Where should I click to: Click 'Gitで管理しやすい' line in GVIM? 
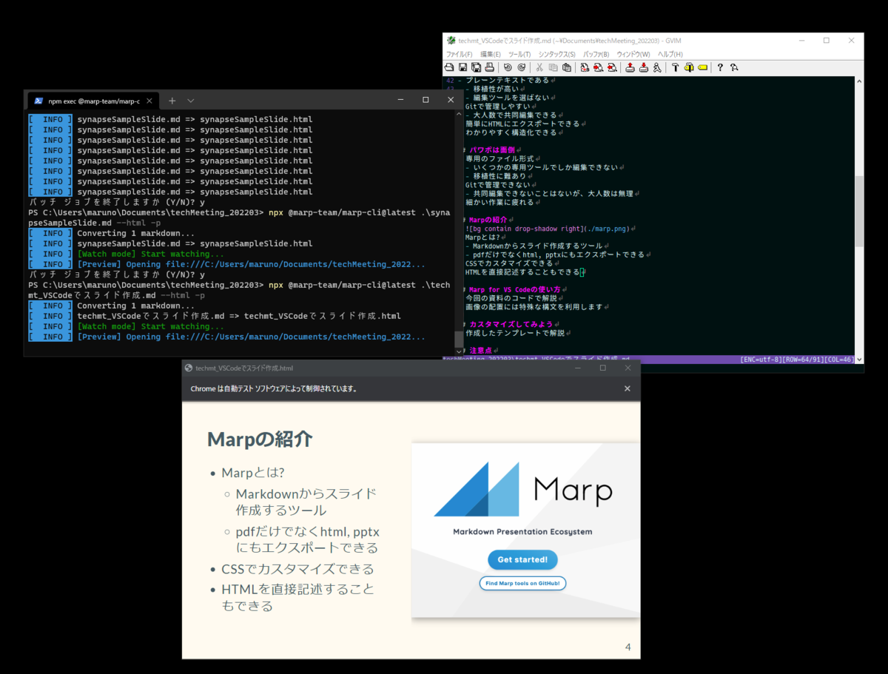(x=502, y=106)
